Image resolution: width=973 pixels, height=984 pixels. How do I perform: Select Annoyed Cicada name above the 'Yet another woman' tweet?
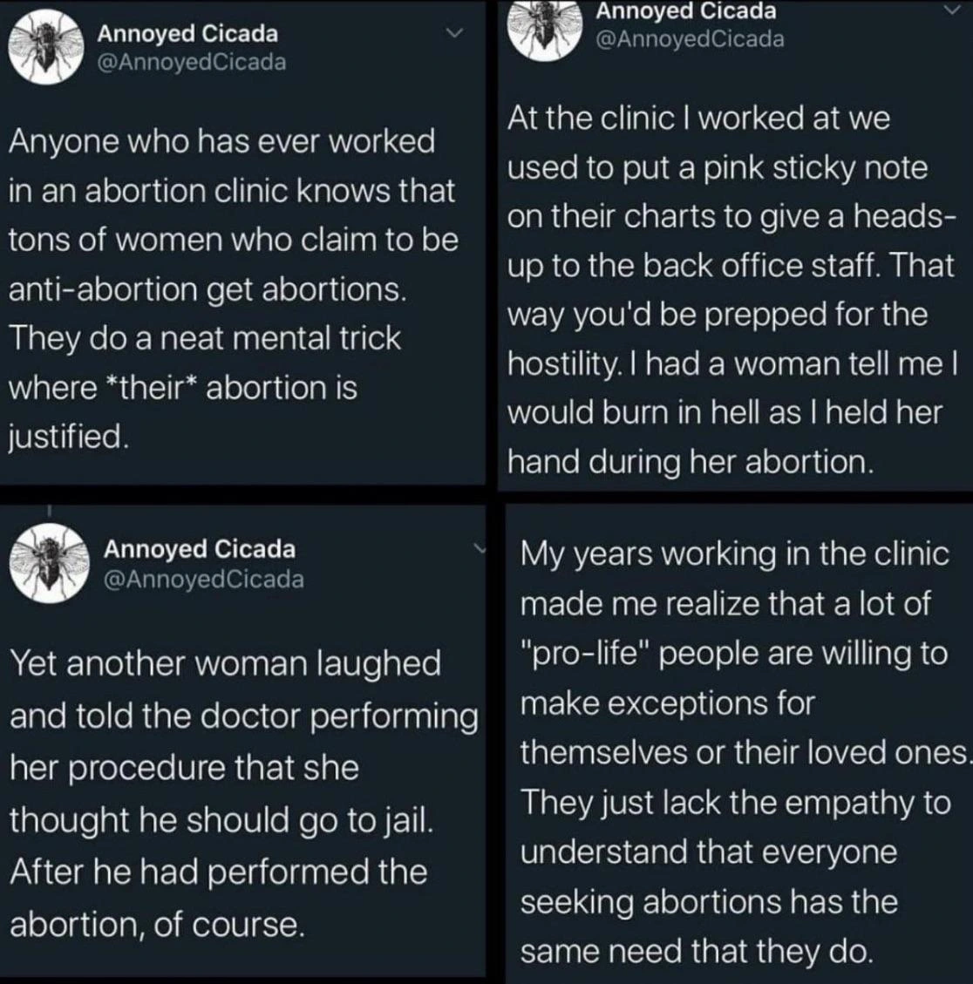pyautogui.click(x=200, y=549)
